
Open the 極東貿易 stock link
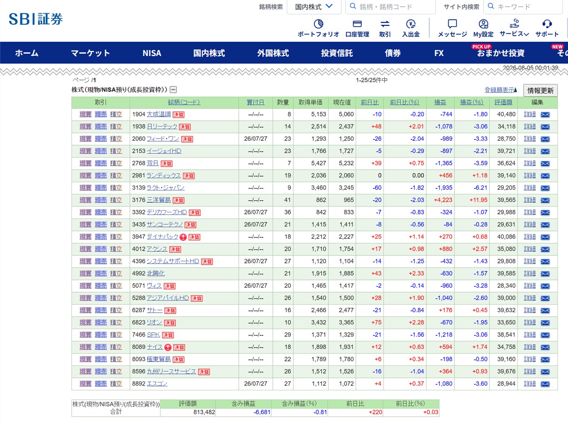(x=159, y=359)
